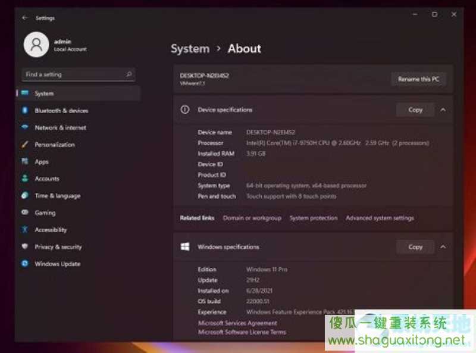The image size is (476, 353).
Task: Click the Device specifications info icon
Action: tap(185, 110)
